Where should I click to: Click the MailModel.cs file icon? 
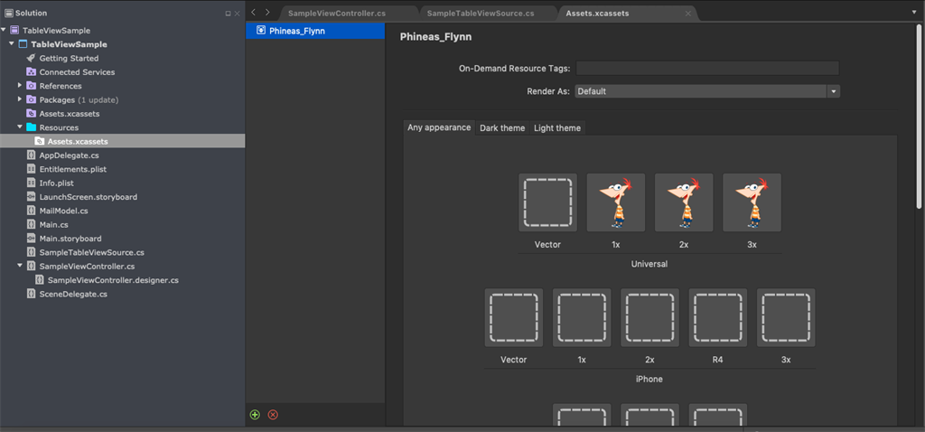tap(32, 211)
